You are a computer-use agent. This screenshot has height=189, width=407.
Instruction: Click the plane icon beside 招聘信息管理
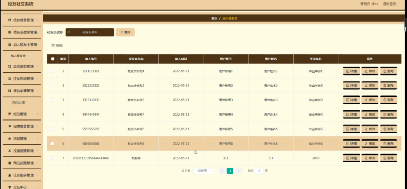(x=9, y=126)
